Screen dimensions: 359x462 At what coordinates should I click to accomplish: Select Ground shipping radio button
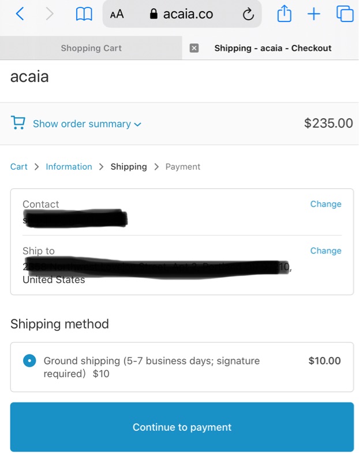[29, 360]
